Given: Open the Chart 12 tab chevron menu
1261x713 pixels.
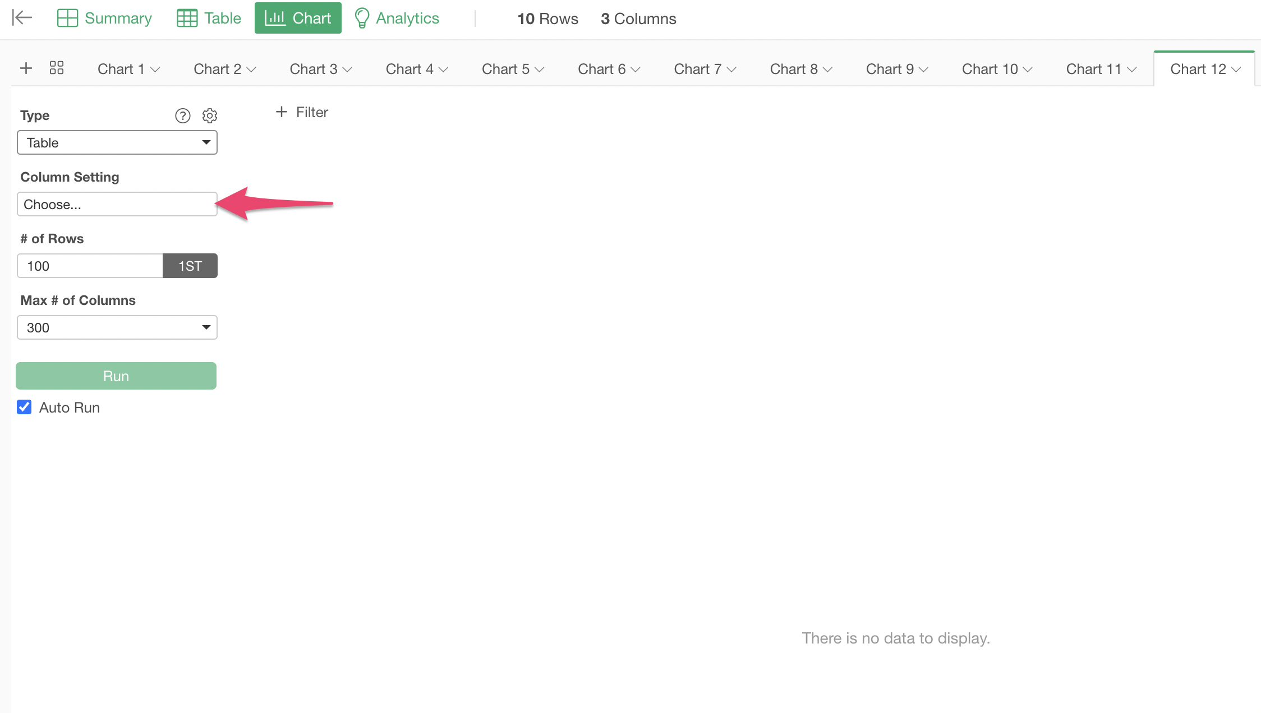Looking at the screenshot, I should point(1236,70).
